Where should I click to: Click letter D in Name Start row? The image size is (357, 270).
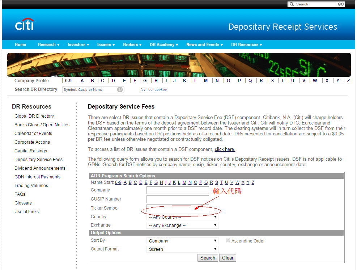coord(141,182)
